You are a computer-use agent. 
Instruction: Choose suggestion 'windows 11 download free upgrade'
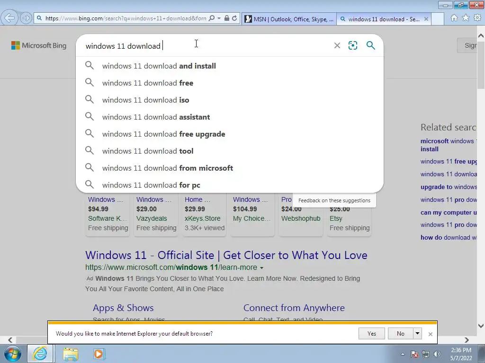pos(230,134)
